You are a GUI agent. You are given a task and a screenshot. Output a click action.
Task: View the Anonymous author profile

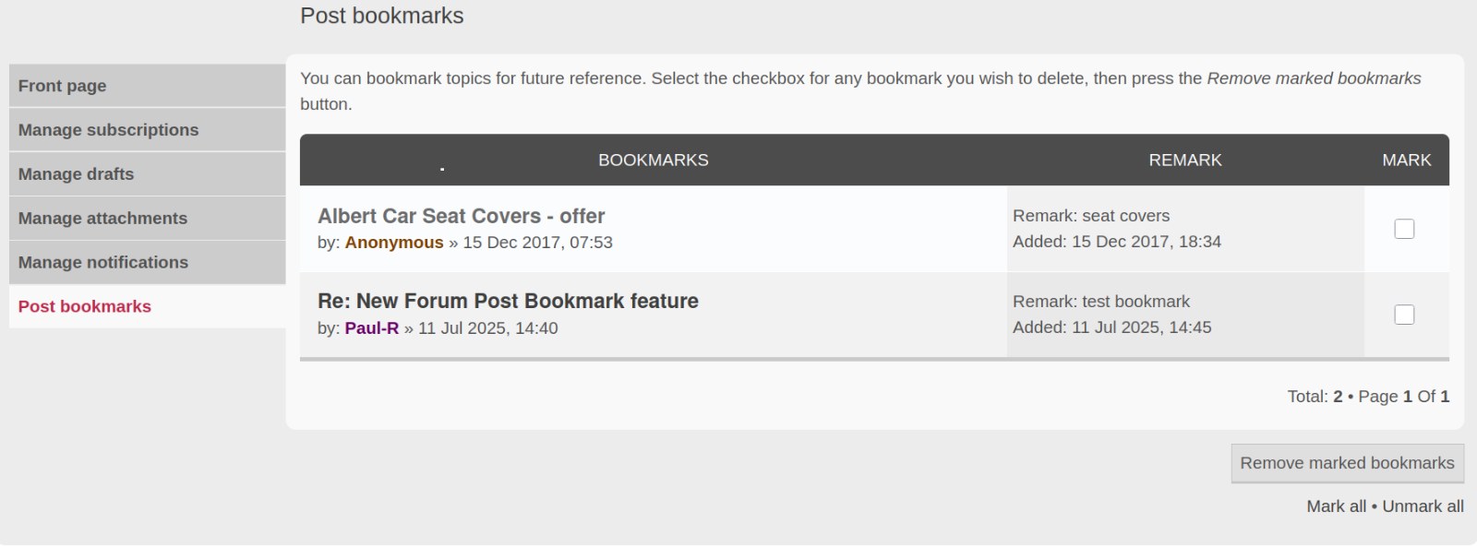pos(394,243)
